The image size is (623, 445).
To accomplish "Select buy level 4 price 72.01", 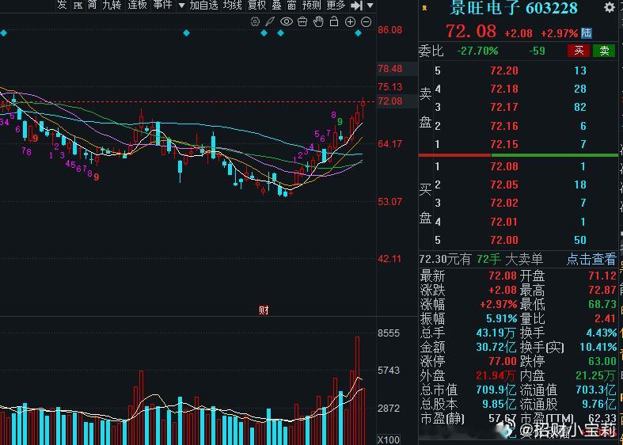I will (504, 222).
